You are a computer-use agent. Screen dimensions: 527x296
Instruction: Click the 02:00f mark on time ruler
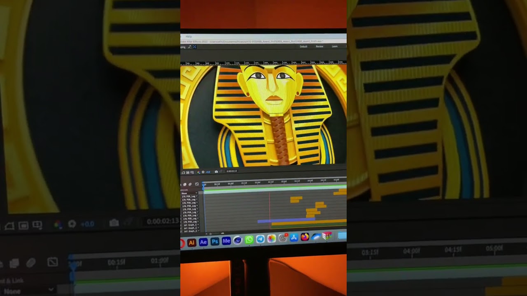click(x=257, y=183)
